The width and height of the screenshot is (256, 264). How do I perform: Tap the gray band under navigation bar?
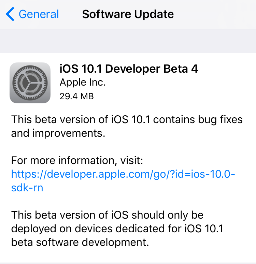pos(128,41)
